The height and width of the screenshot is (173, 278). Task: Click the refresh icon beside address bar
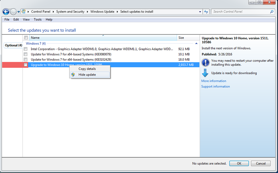(x=206, y=11)
